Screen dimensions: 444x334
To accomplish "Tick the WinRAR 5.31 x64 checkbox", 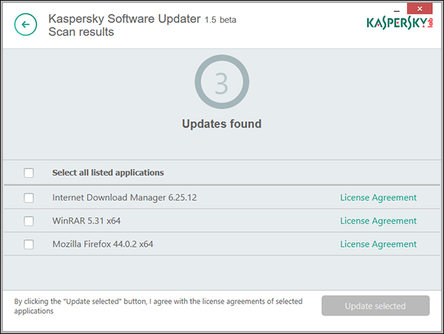I will 29,221.
